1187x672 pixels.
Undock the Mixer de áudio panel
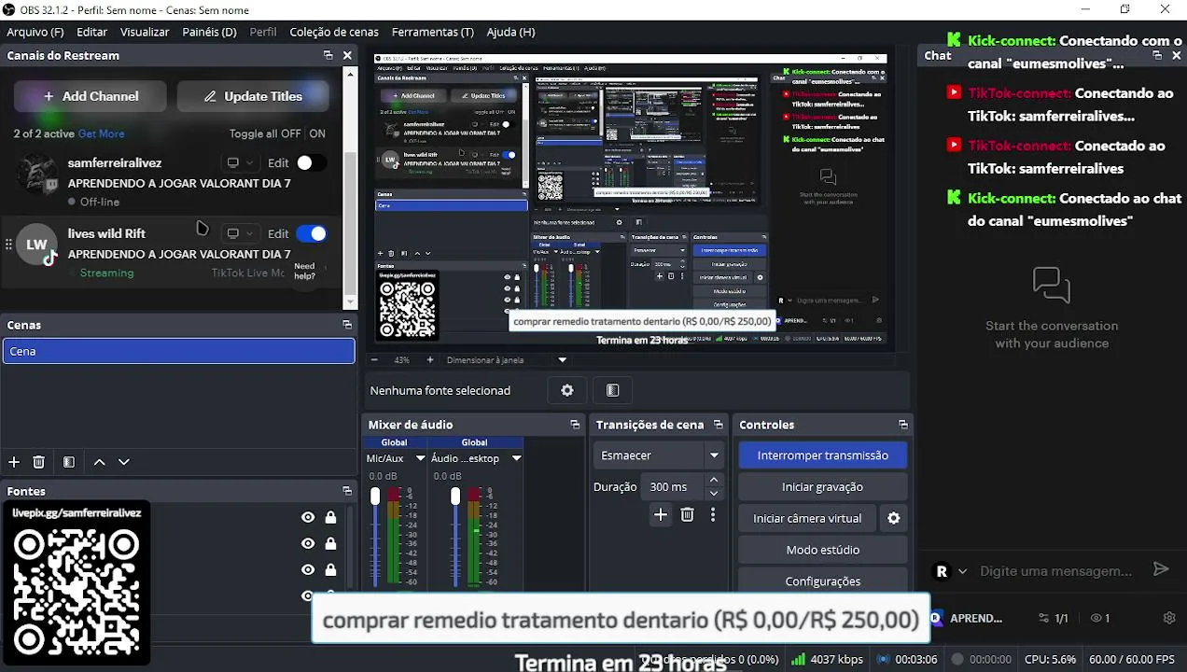(x=575, y=425)
